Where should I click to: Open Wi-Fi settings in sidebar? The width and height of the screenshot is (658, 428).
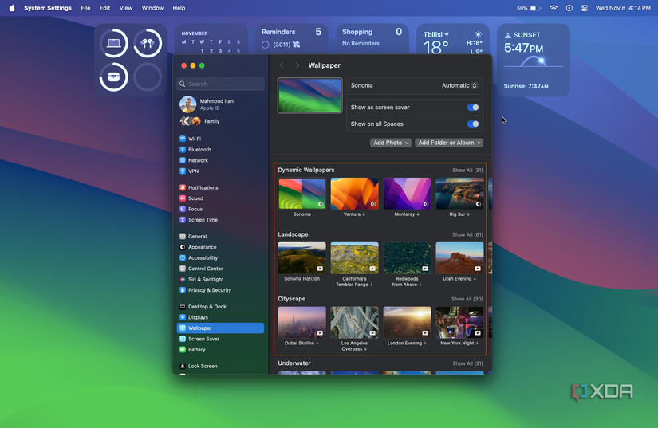click(195, 139)
